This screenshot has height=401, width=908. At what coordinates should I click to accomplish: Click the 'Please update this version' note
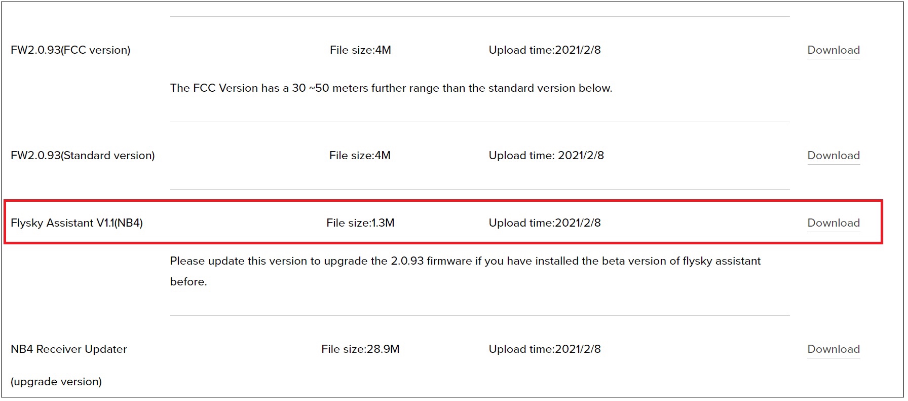click(465, 261)
